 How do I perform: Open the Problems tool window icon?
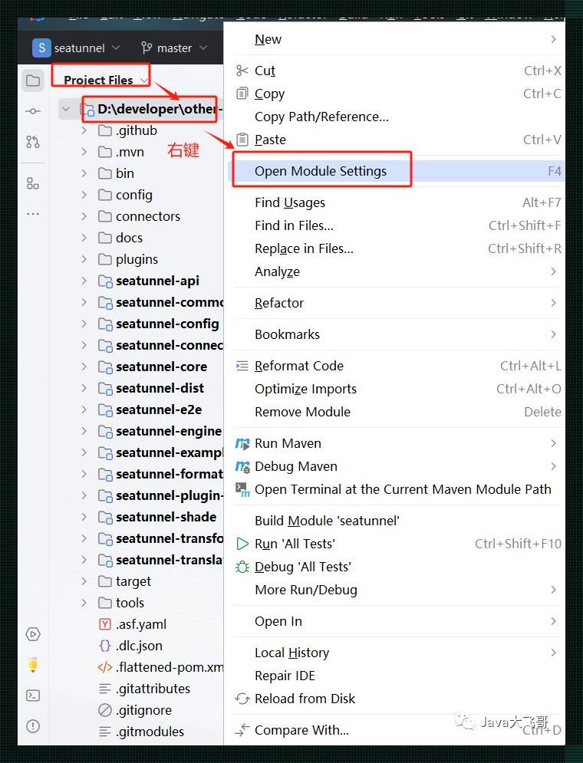tap(33, 726)
